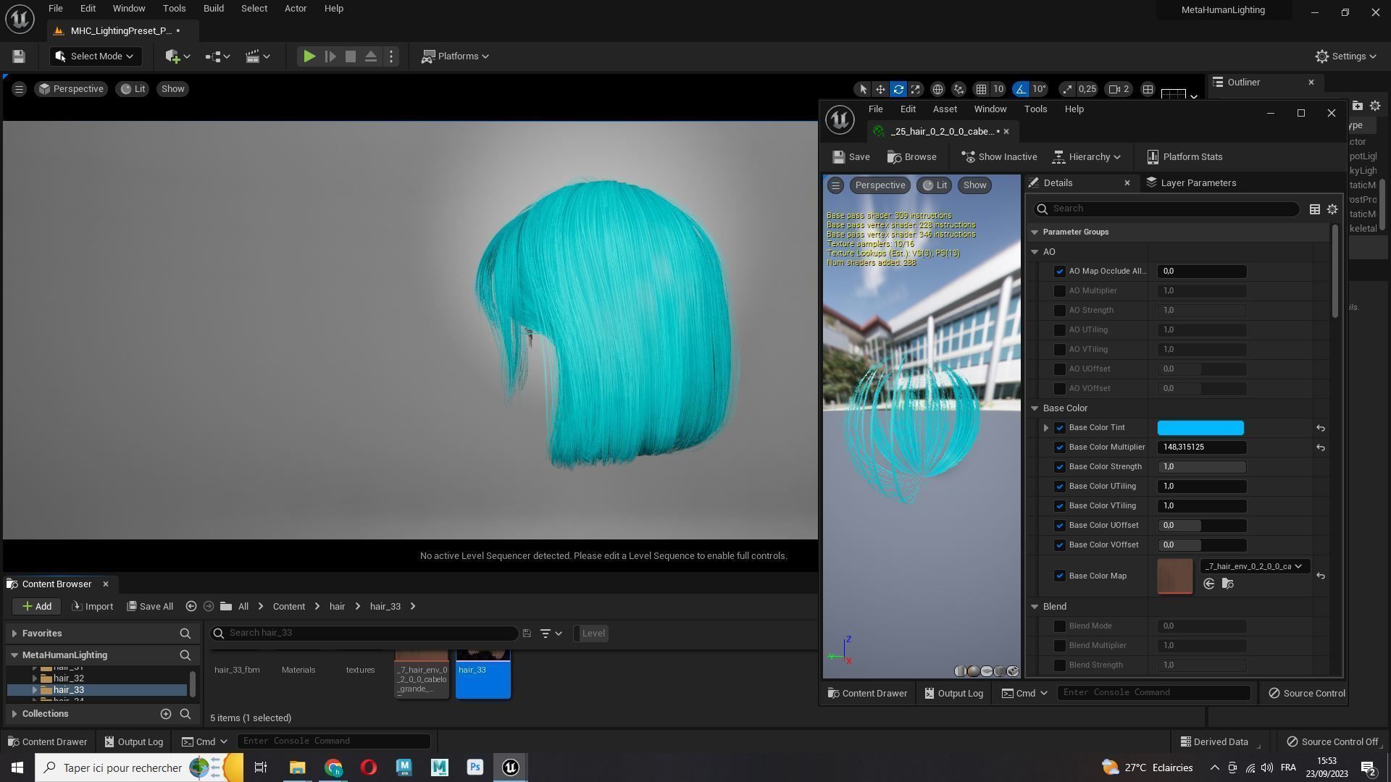Open Content Browser filter options icon
This screenshot has width=1391, height=782.
point(551,634)
